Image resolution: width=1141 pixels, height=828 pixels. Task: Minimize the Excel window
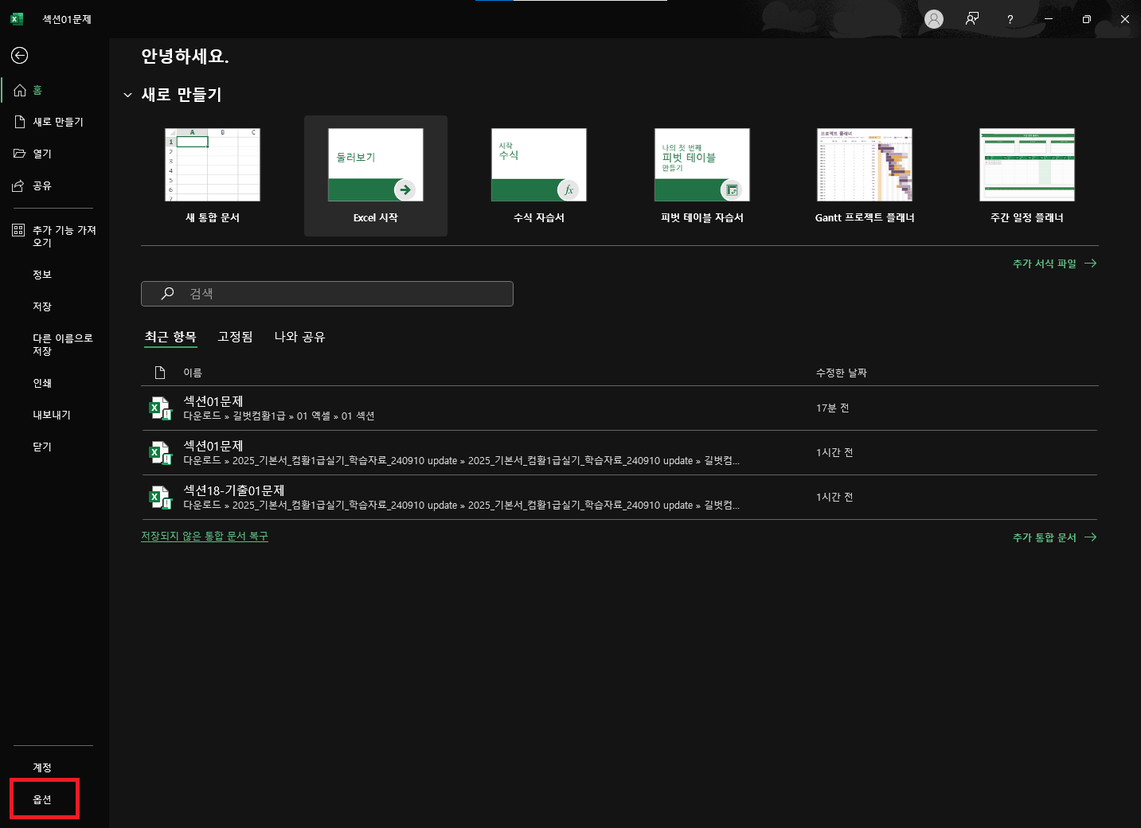(1049, 19)
